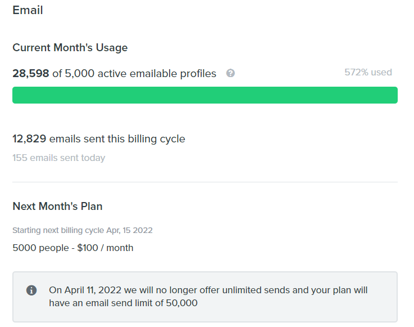Click the 155 emails sent today text
Viewport: 414px width, 327px height.
pyautogui.click(x=58, y=158)
